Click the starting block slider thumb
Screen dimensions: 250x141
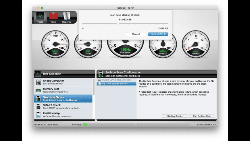(x=118, y=24)
